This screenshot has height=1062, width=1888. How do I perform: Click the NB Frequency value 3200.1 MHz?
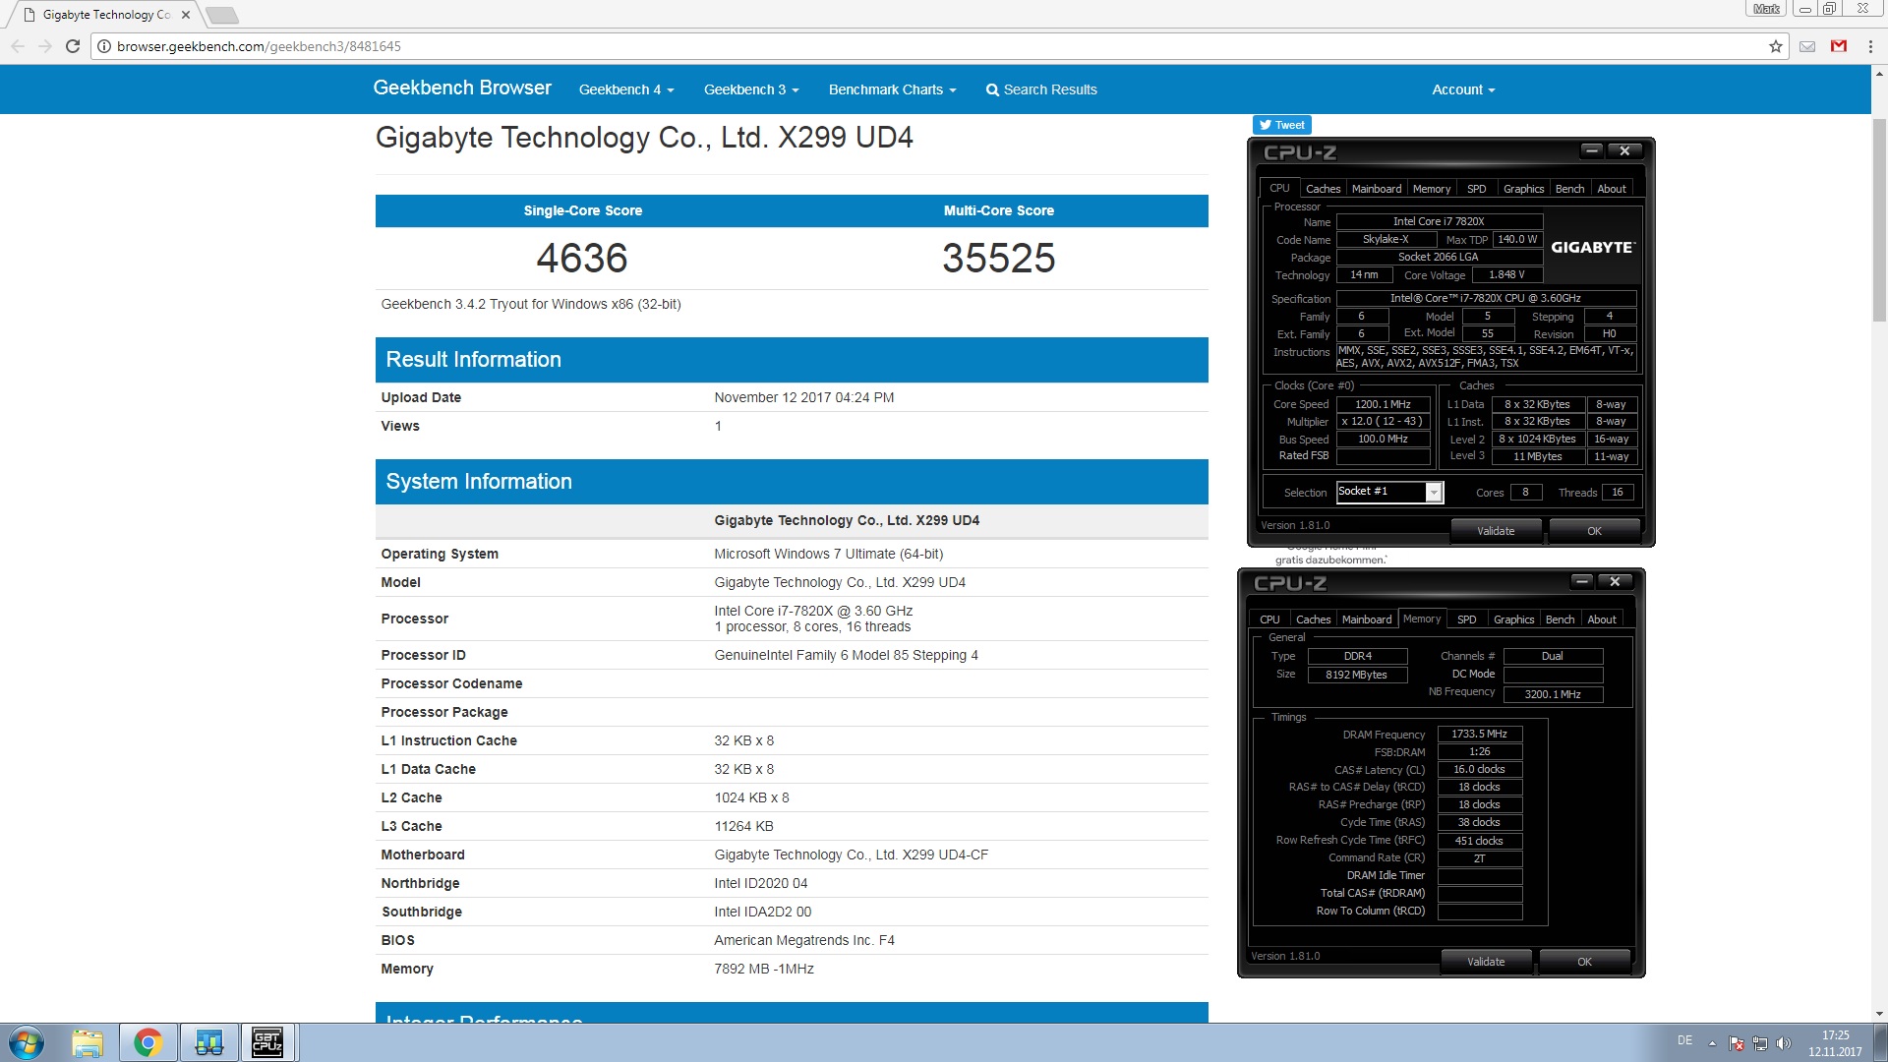point(1553,694)
